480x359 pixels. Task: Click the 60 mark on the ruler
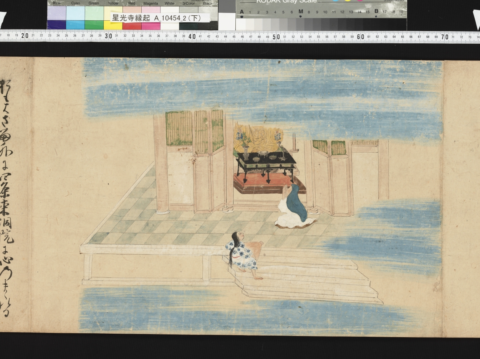pyautogui.click(x=360, y=36)
